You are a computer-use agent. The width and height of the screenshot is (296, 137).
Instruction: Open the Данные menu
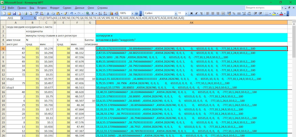click(80, 8)
